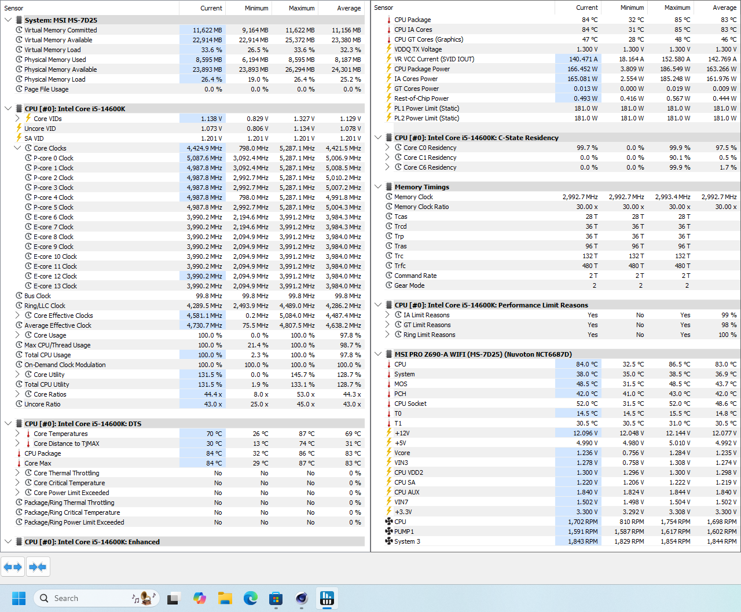The height and width of the screenshot is (612, 741).
Task: Expand the Core Thermal Throttling row
Action: (17, 473)
